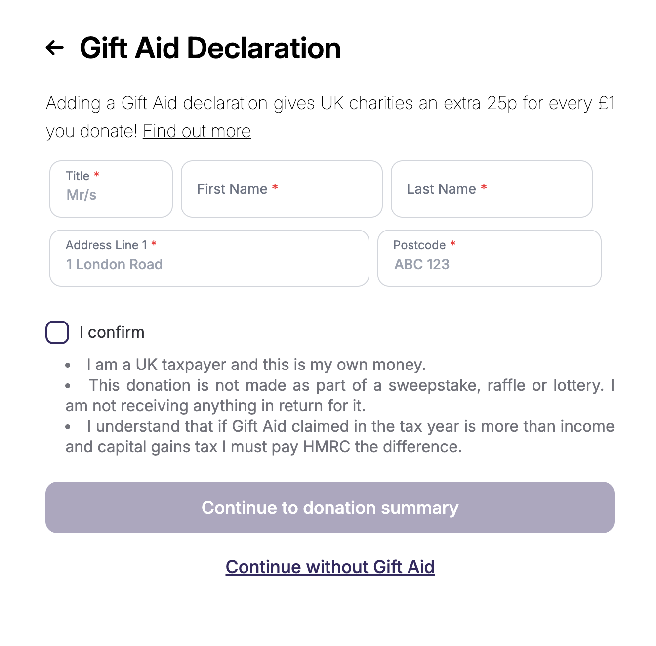The image size is (656, 646).
Task: Click the red asterisk beside First Name
Action: [275, 188]
